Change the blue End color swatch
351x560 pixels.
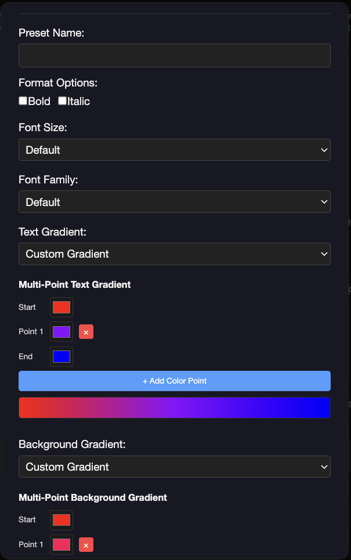click(61, 356)
